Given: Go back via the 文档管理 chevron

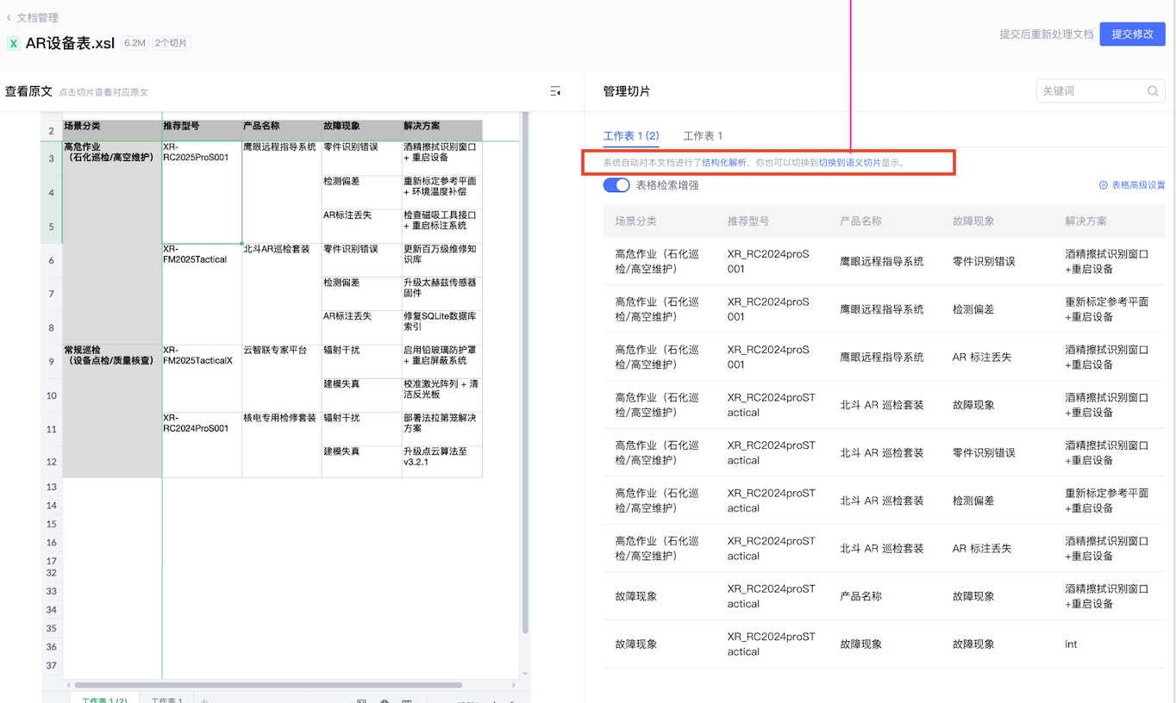Looking at the screenshot, I should (9, 17).
